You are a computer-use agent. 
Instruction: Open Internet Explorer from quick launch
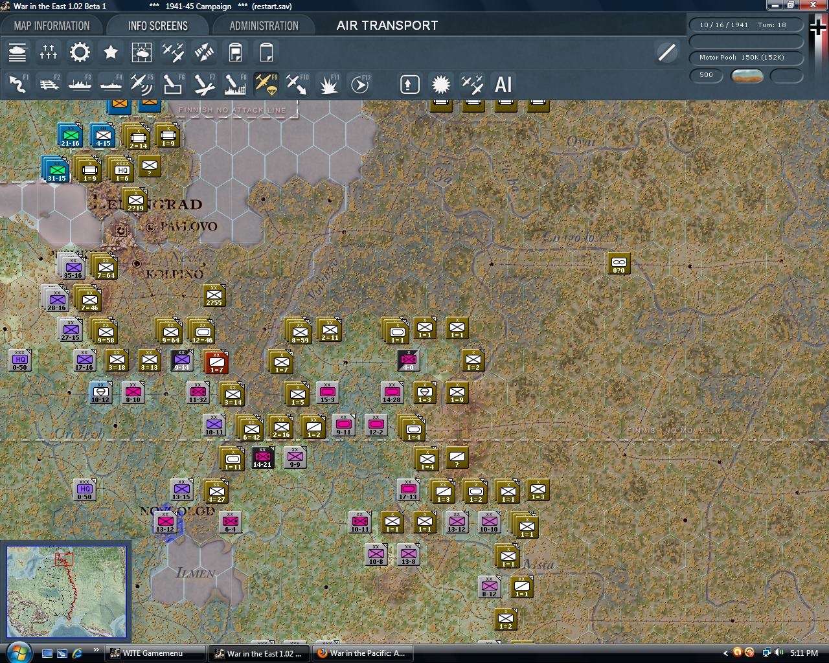pos(77,653)
